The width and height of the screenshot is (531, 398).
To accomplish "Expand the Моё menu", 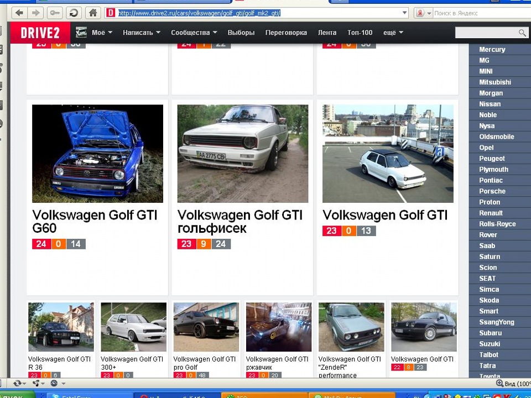I will pos(102,33).
